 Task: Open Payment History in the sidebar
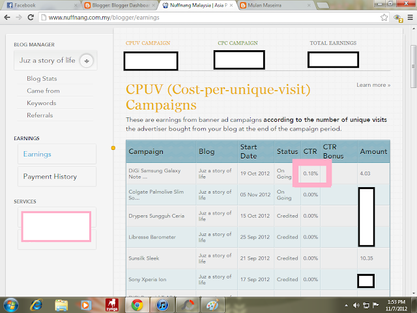tap(57, 177)
